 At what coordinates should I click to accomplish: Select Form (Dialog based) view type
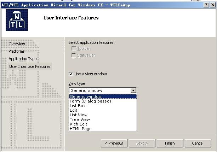103,101
